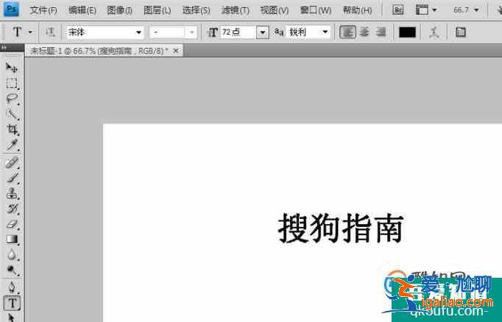Select the Clone Stamp tool
Viewport: 502px width, 322px height.
coord(12,194)
